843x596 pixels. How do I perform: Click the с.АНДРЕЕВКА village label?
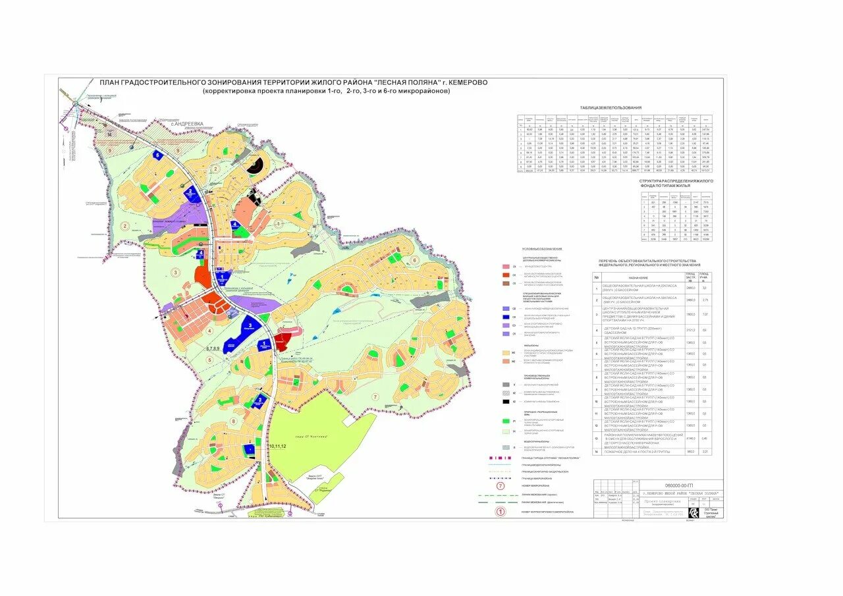coord(188,124)
